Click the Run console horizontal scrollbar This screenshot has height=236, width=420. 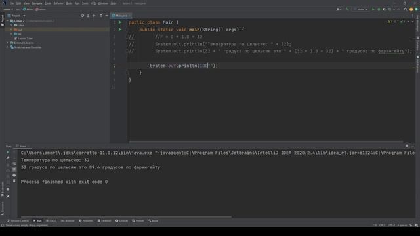126,216
